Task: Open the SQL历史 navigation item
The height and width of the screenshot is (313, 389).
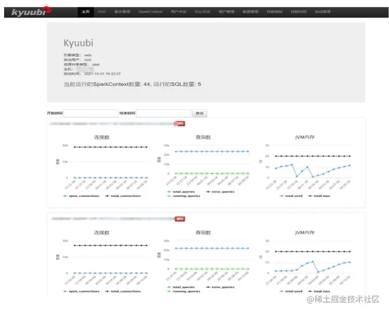Action: [202, 12]
